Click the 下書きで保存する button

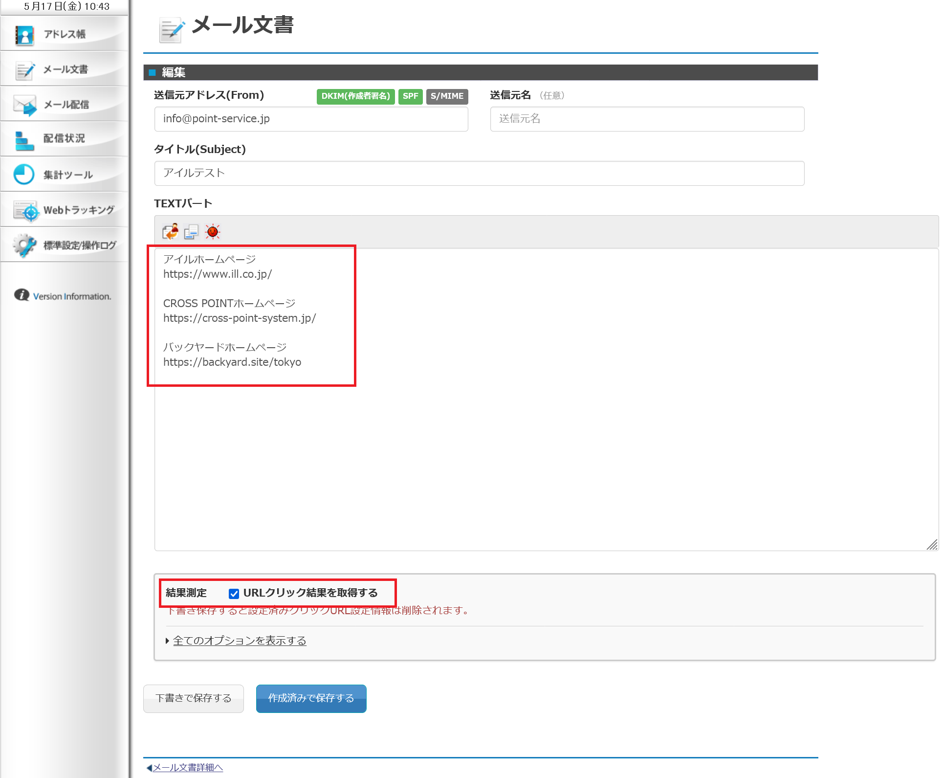(193, 698)
